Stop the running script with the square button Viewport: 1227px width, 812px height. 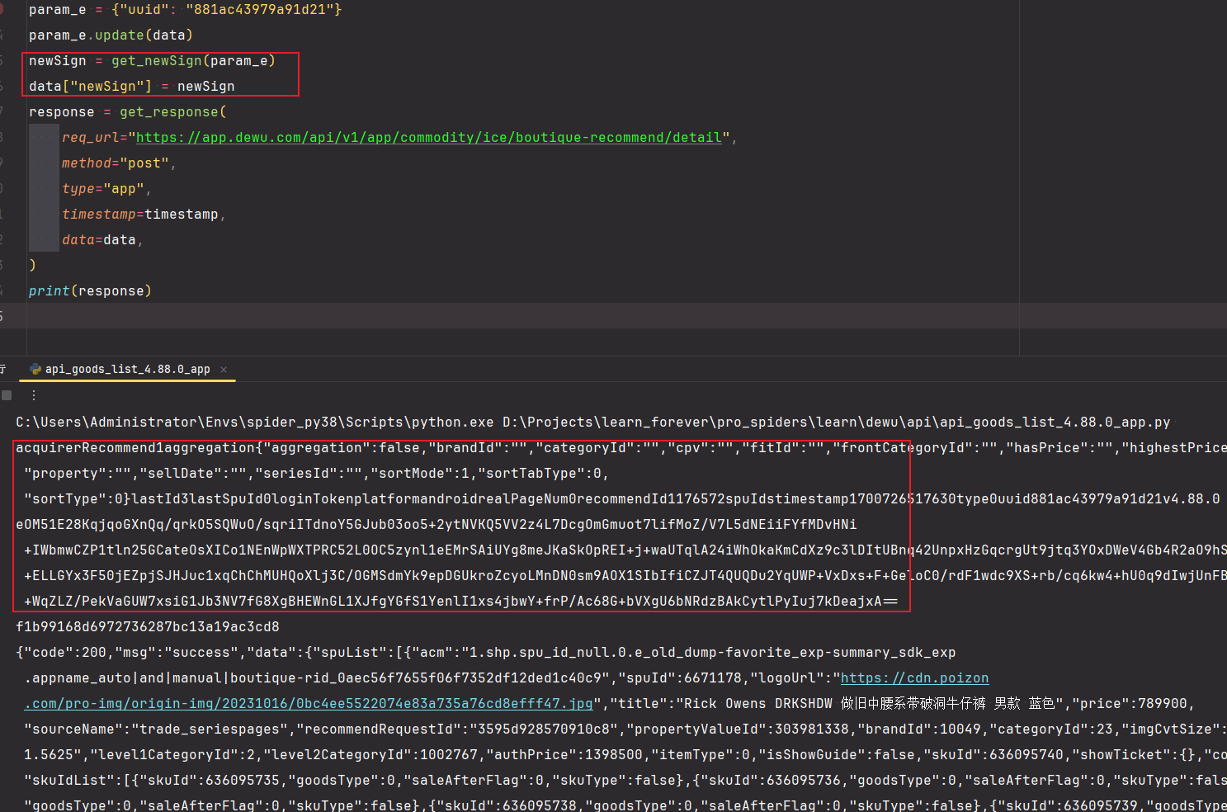7,395
